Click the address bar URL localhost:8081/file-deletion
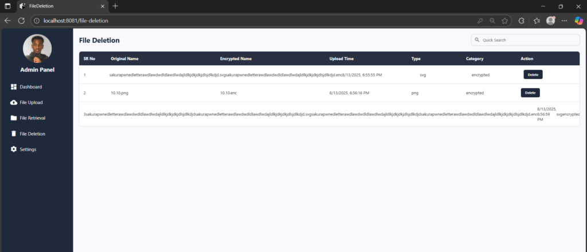Viewport: 587px width, 252px height. pos(76,21)
